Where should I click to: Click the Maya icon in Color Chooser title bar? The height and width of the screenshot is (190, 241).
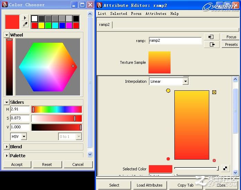pos(5,4)
